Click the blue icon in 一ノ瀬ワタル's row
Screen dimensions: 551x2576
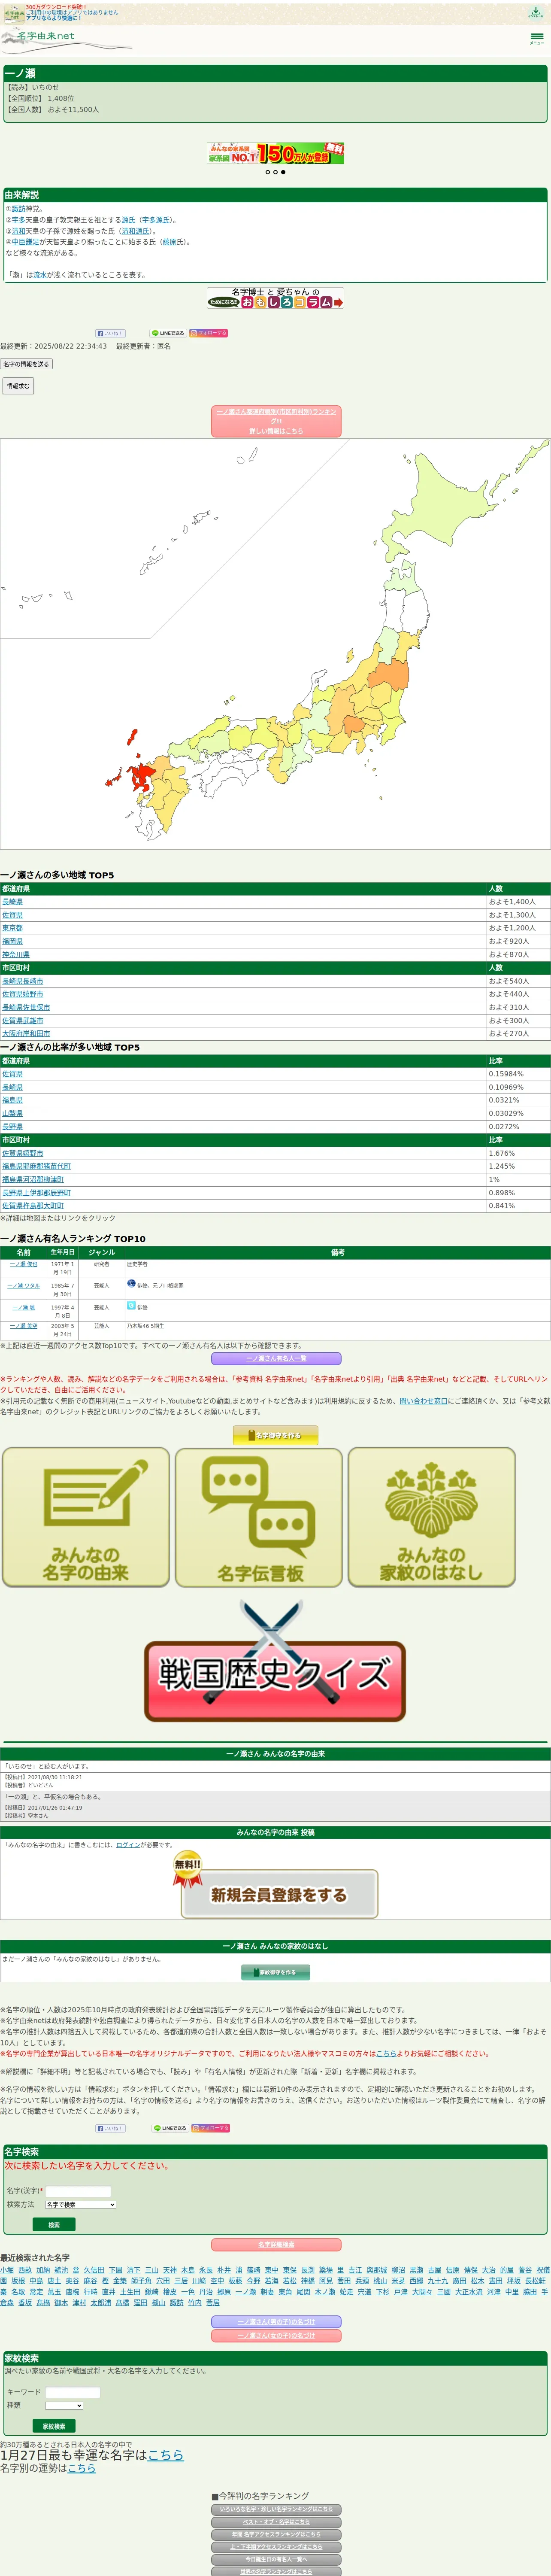click(x=131, y=1283)
